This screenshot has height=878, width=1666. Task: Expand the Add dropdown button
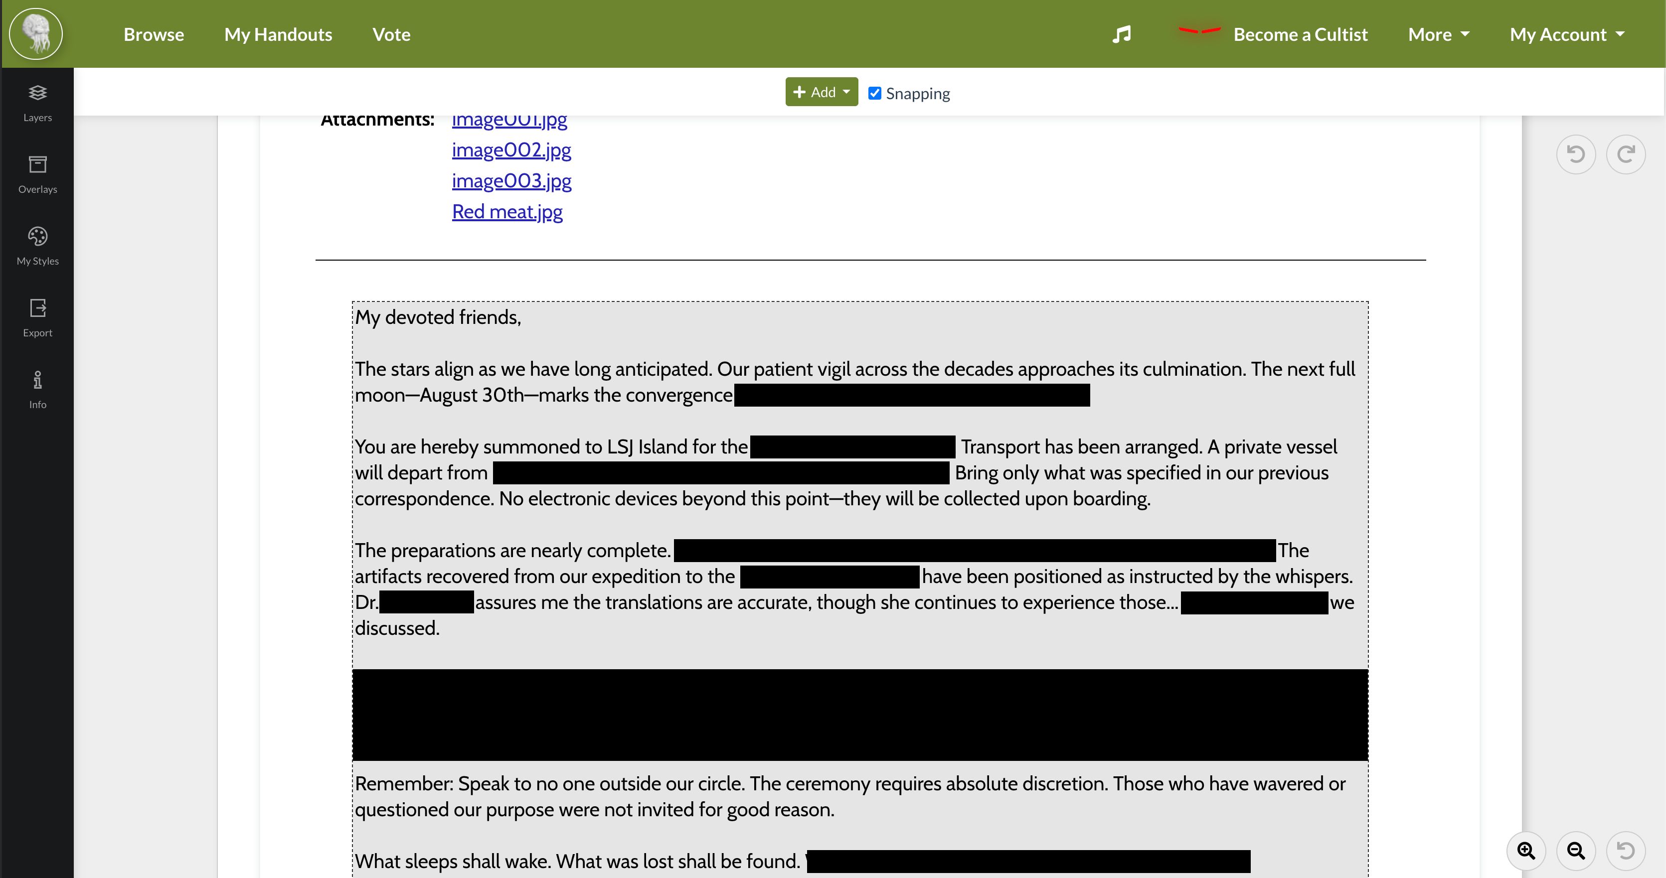822,92
